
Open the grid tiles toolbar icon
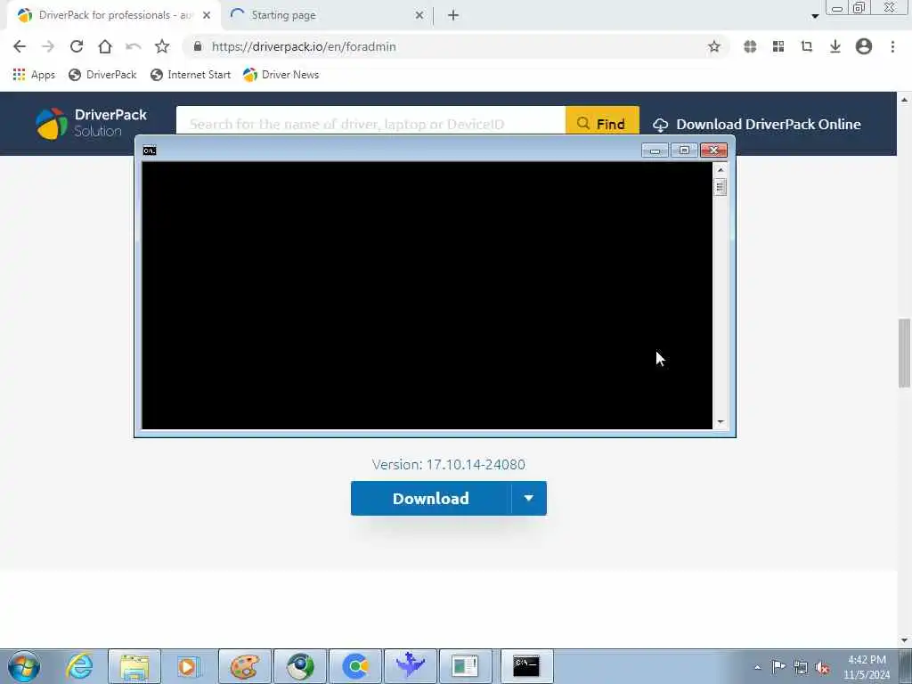pyautogui.click(x=778, y=46)
